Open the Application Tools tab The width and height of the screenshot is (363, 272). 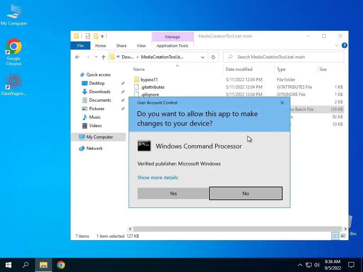coord(172,46)
